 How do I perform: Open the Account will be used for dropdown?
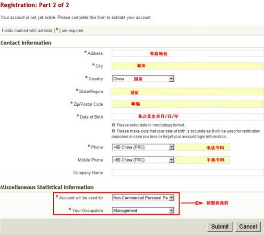(143, 198)
